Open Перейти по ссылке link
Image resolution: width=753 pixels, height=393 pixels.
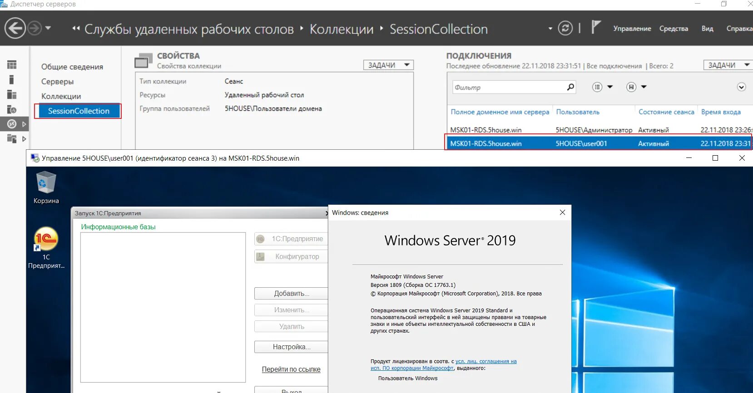pyautogui.click(x=291, y=369)
